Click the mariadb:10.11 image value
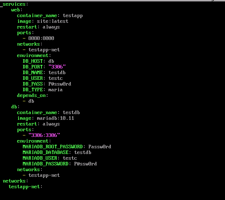 55,118
